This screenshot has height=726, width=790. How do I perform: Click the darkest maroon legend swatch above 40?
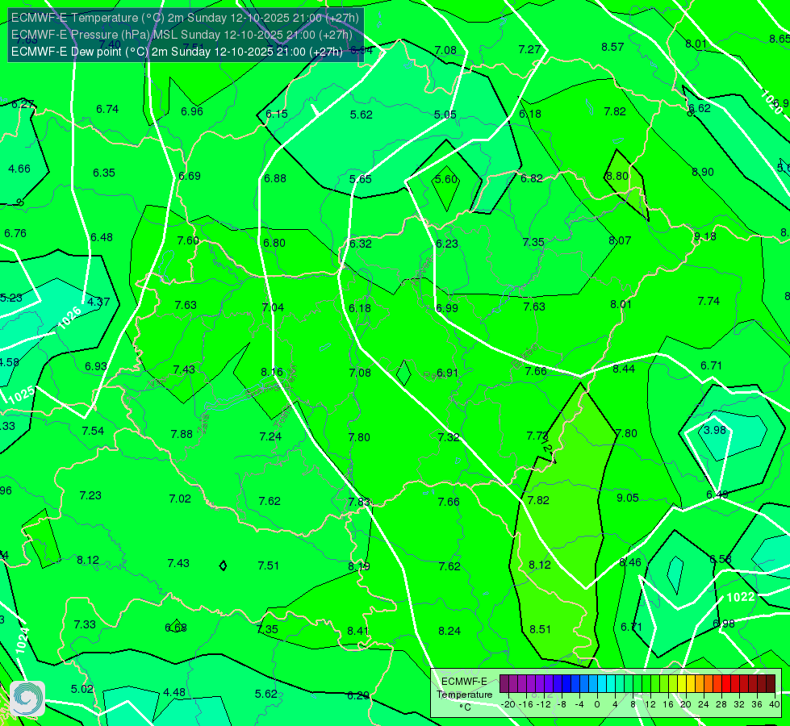pyautogui.click(x=771, y=684)
